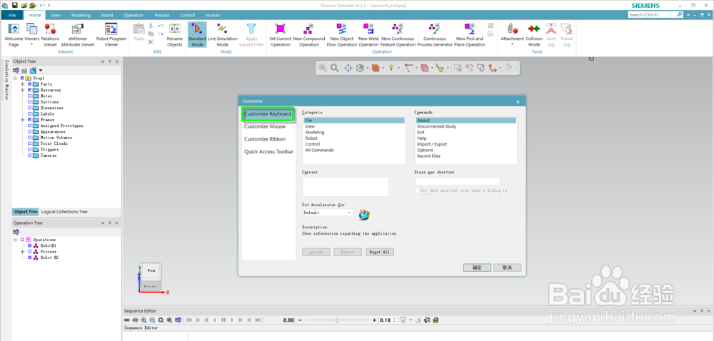Expand the Process operation node

pos(22,251)
